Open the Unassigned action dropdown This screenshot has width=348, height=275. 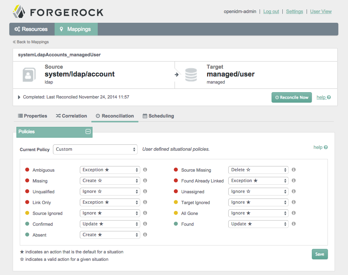(x=258, y=191)
